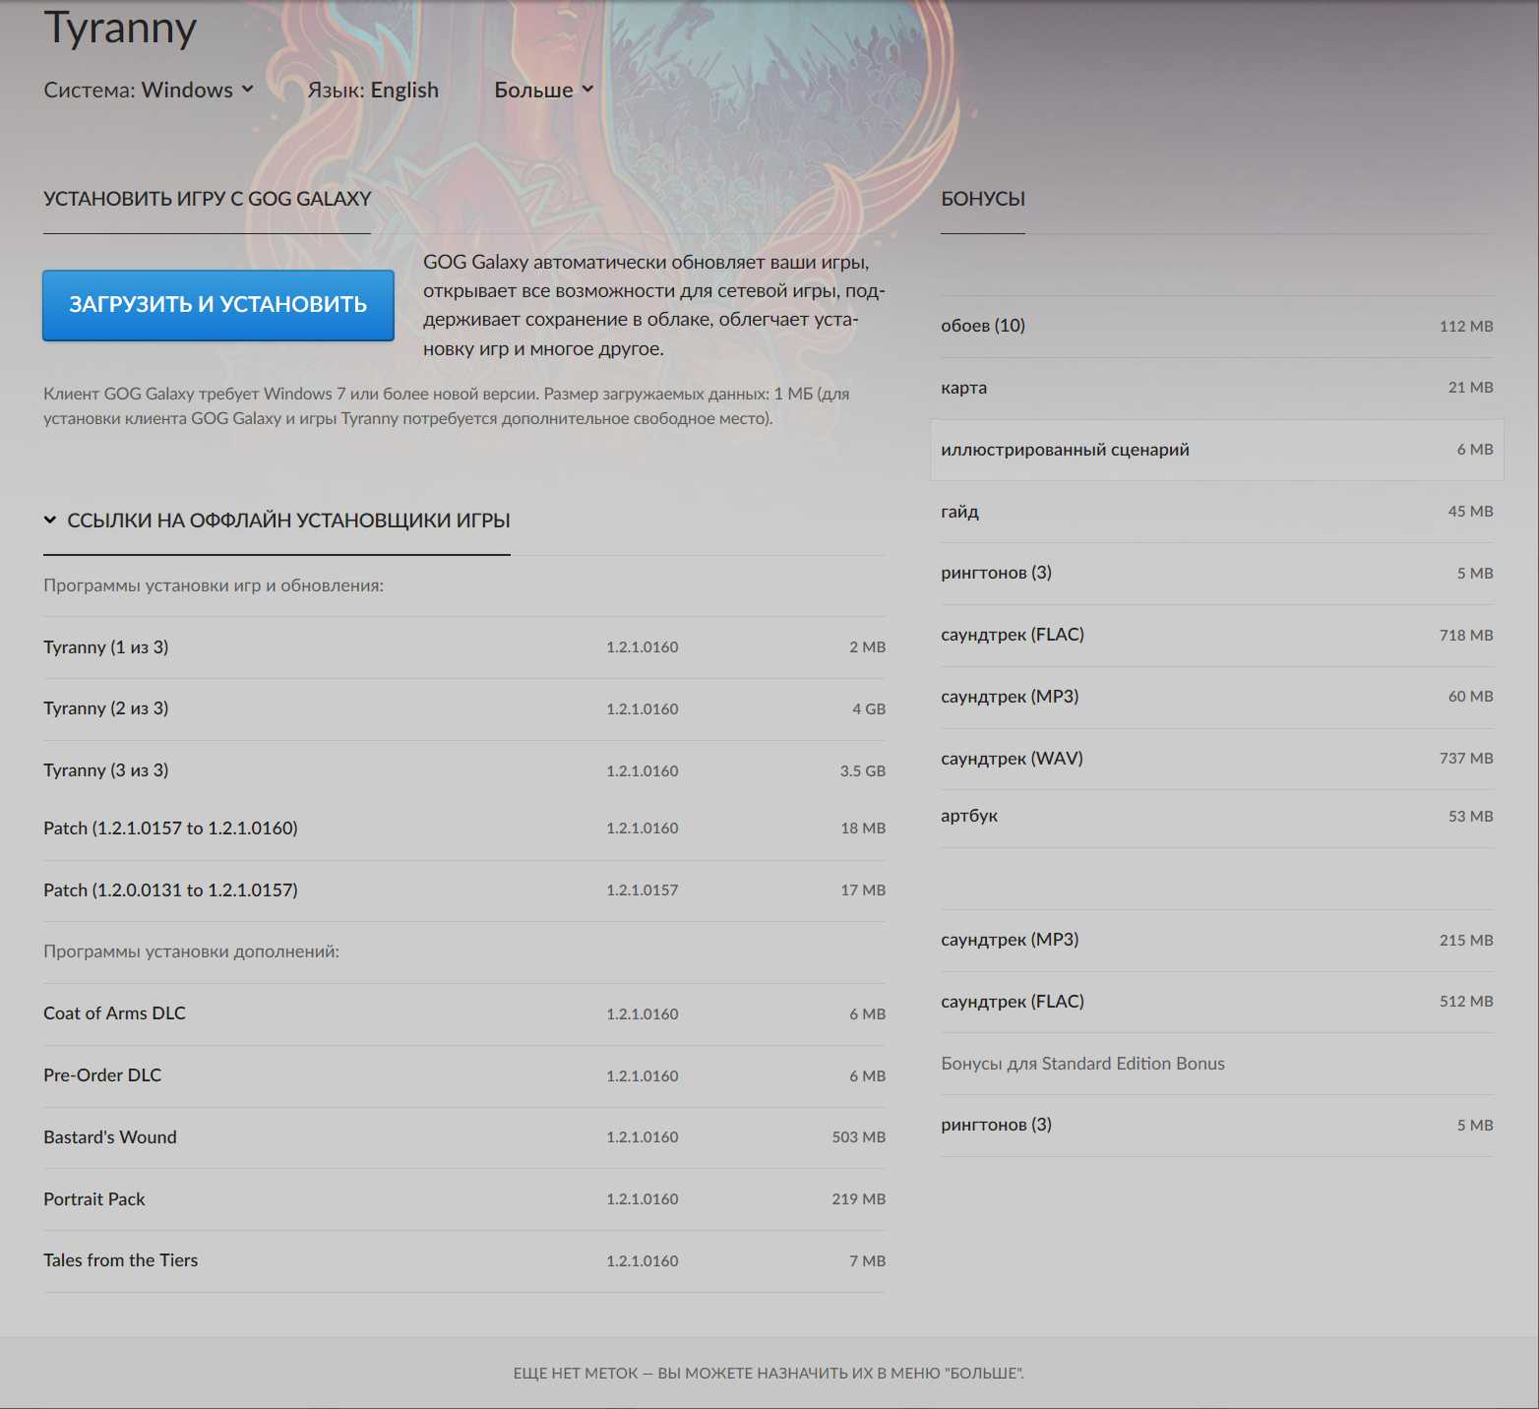
Task: Click version 1.2.1.0157 in patch row
Action: pos(642,890)
